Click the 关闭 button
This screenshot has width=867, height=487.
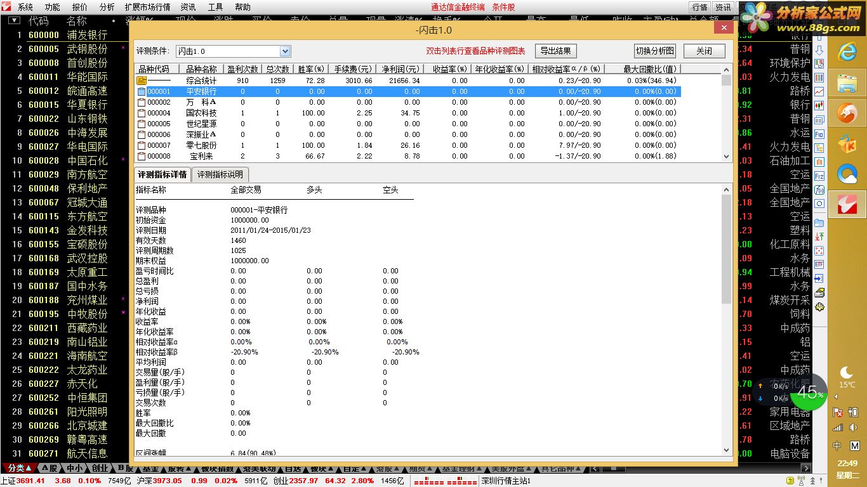[x=704, y=51]
